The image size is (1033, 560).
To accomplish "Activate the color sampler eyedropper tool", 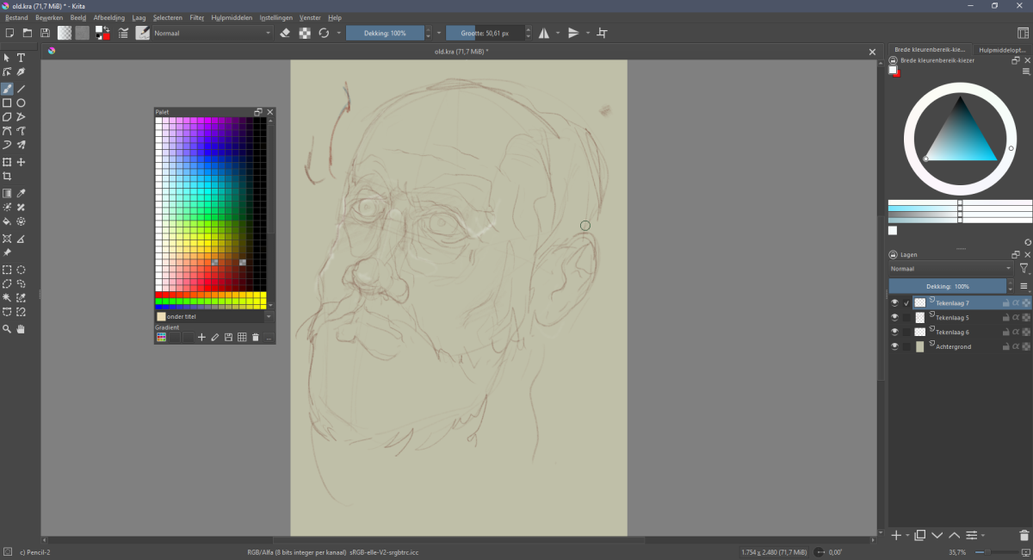I will coord(22,193).
